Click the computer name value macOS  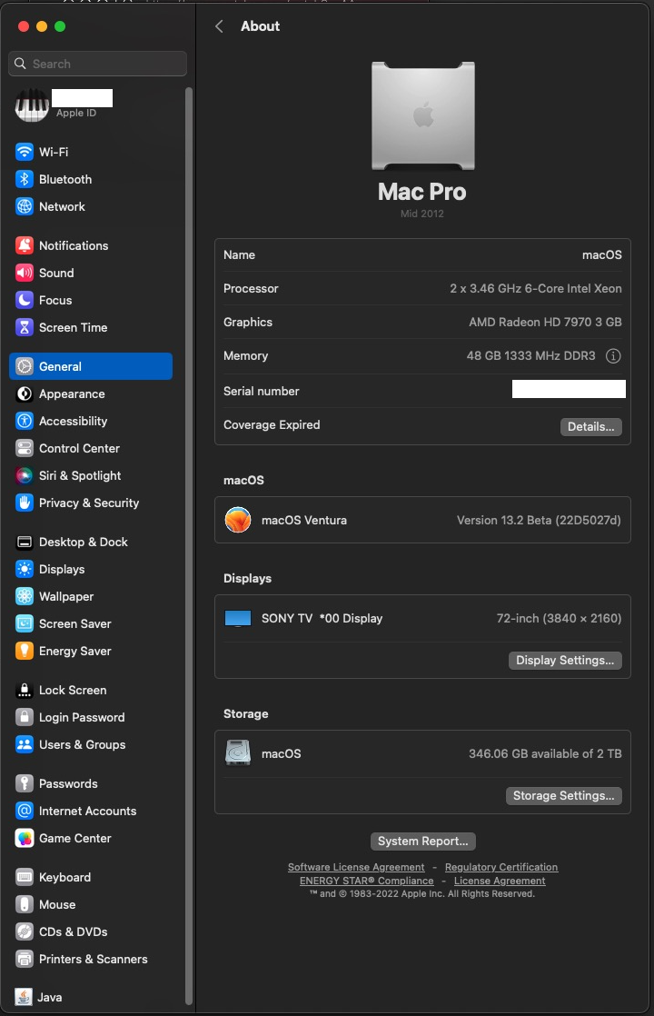601,254
